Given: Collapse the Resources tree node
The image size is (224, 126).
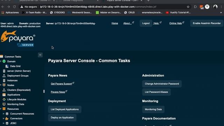Looking at the screenshot, I should [x=1, y=109].
